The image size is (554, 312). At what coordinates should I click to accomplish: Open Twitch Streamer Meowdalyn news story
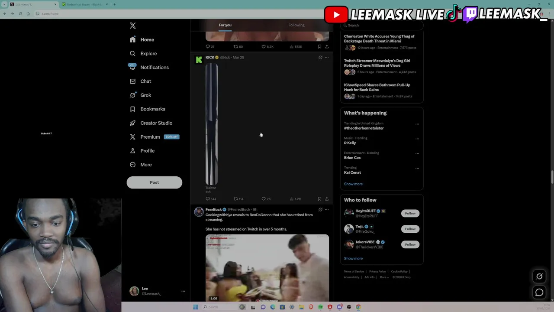[381, 66]
